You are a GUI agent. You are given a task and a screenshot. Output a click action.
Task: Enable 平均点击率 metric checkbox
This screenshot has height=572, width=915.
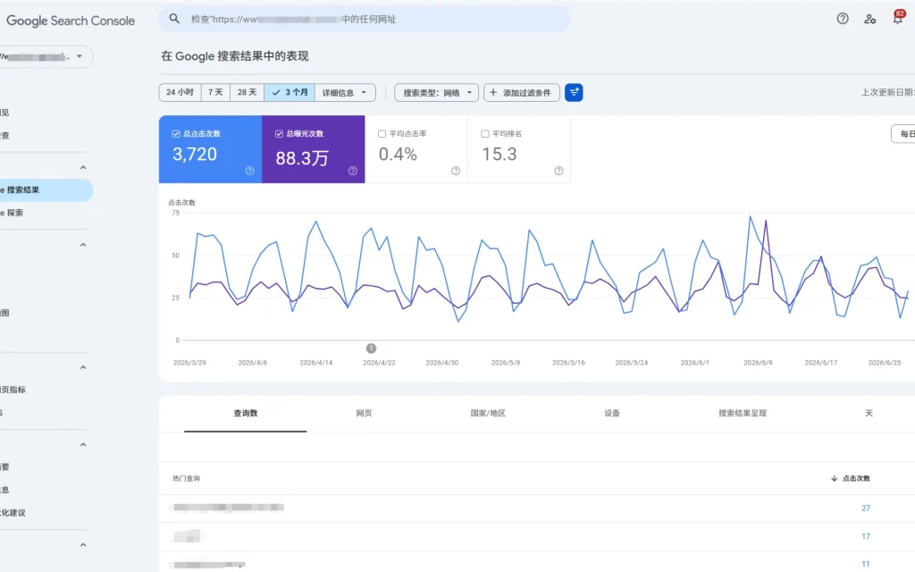[382, 134]
